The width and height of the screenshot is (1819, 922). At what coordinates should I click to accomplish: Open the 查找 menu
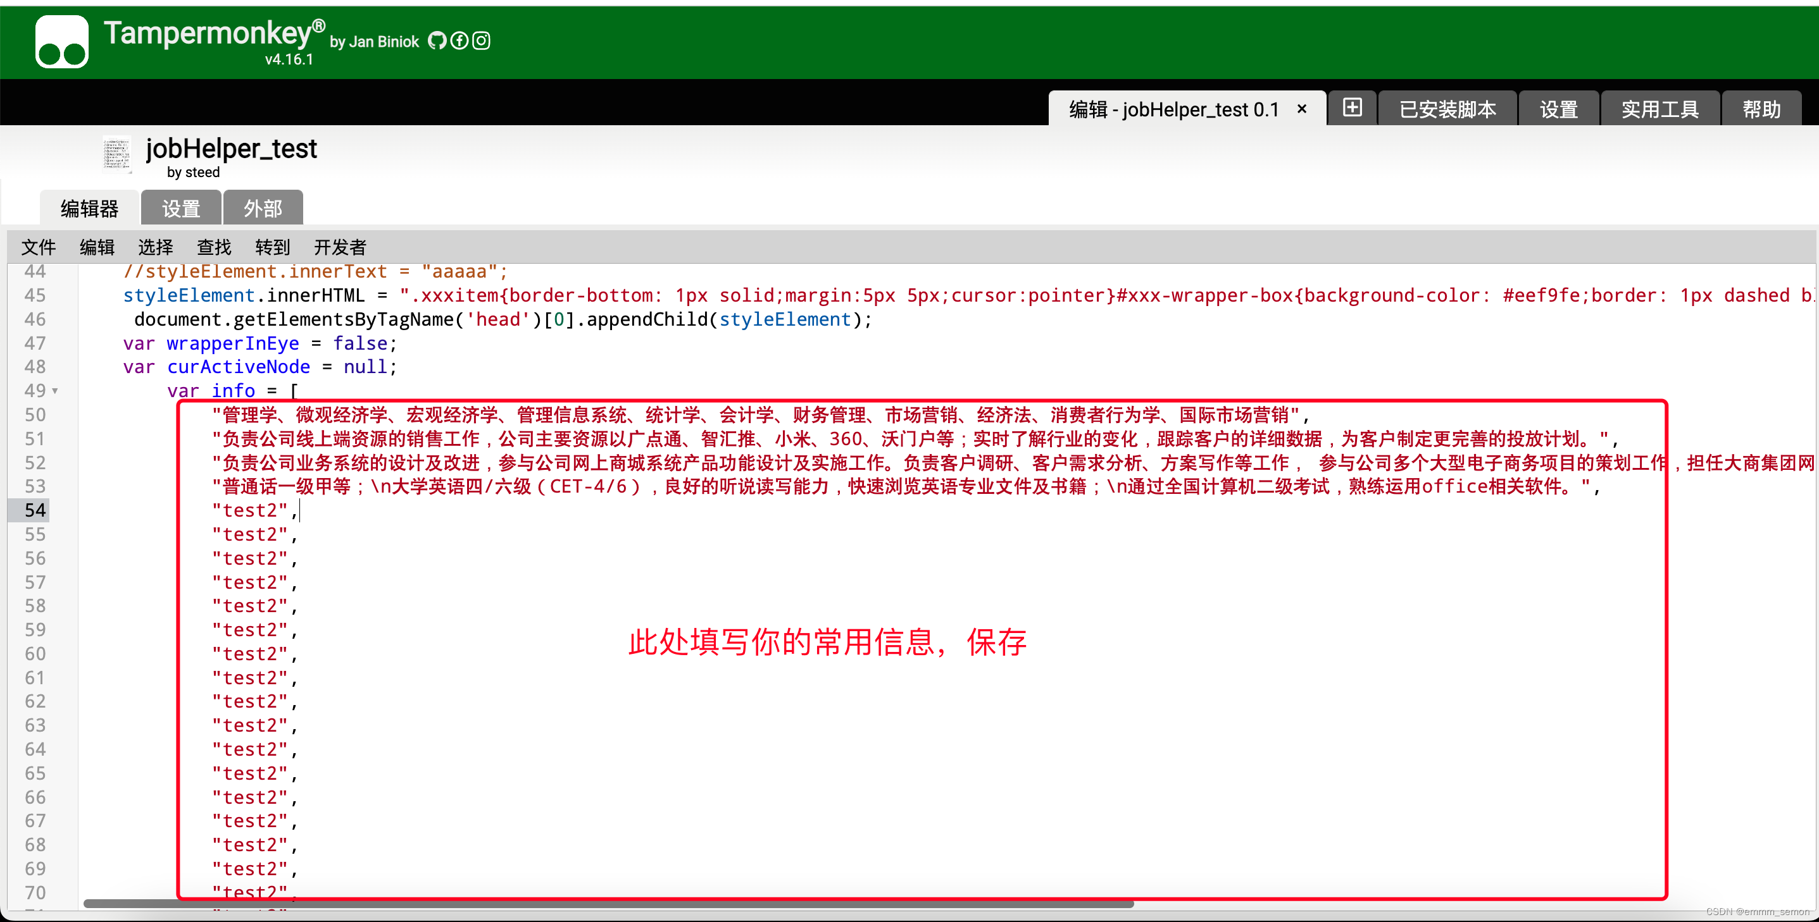coord(214,247)
